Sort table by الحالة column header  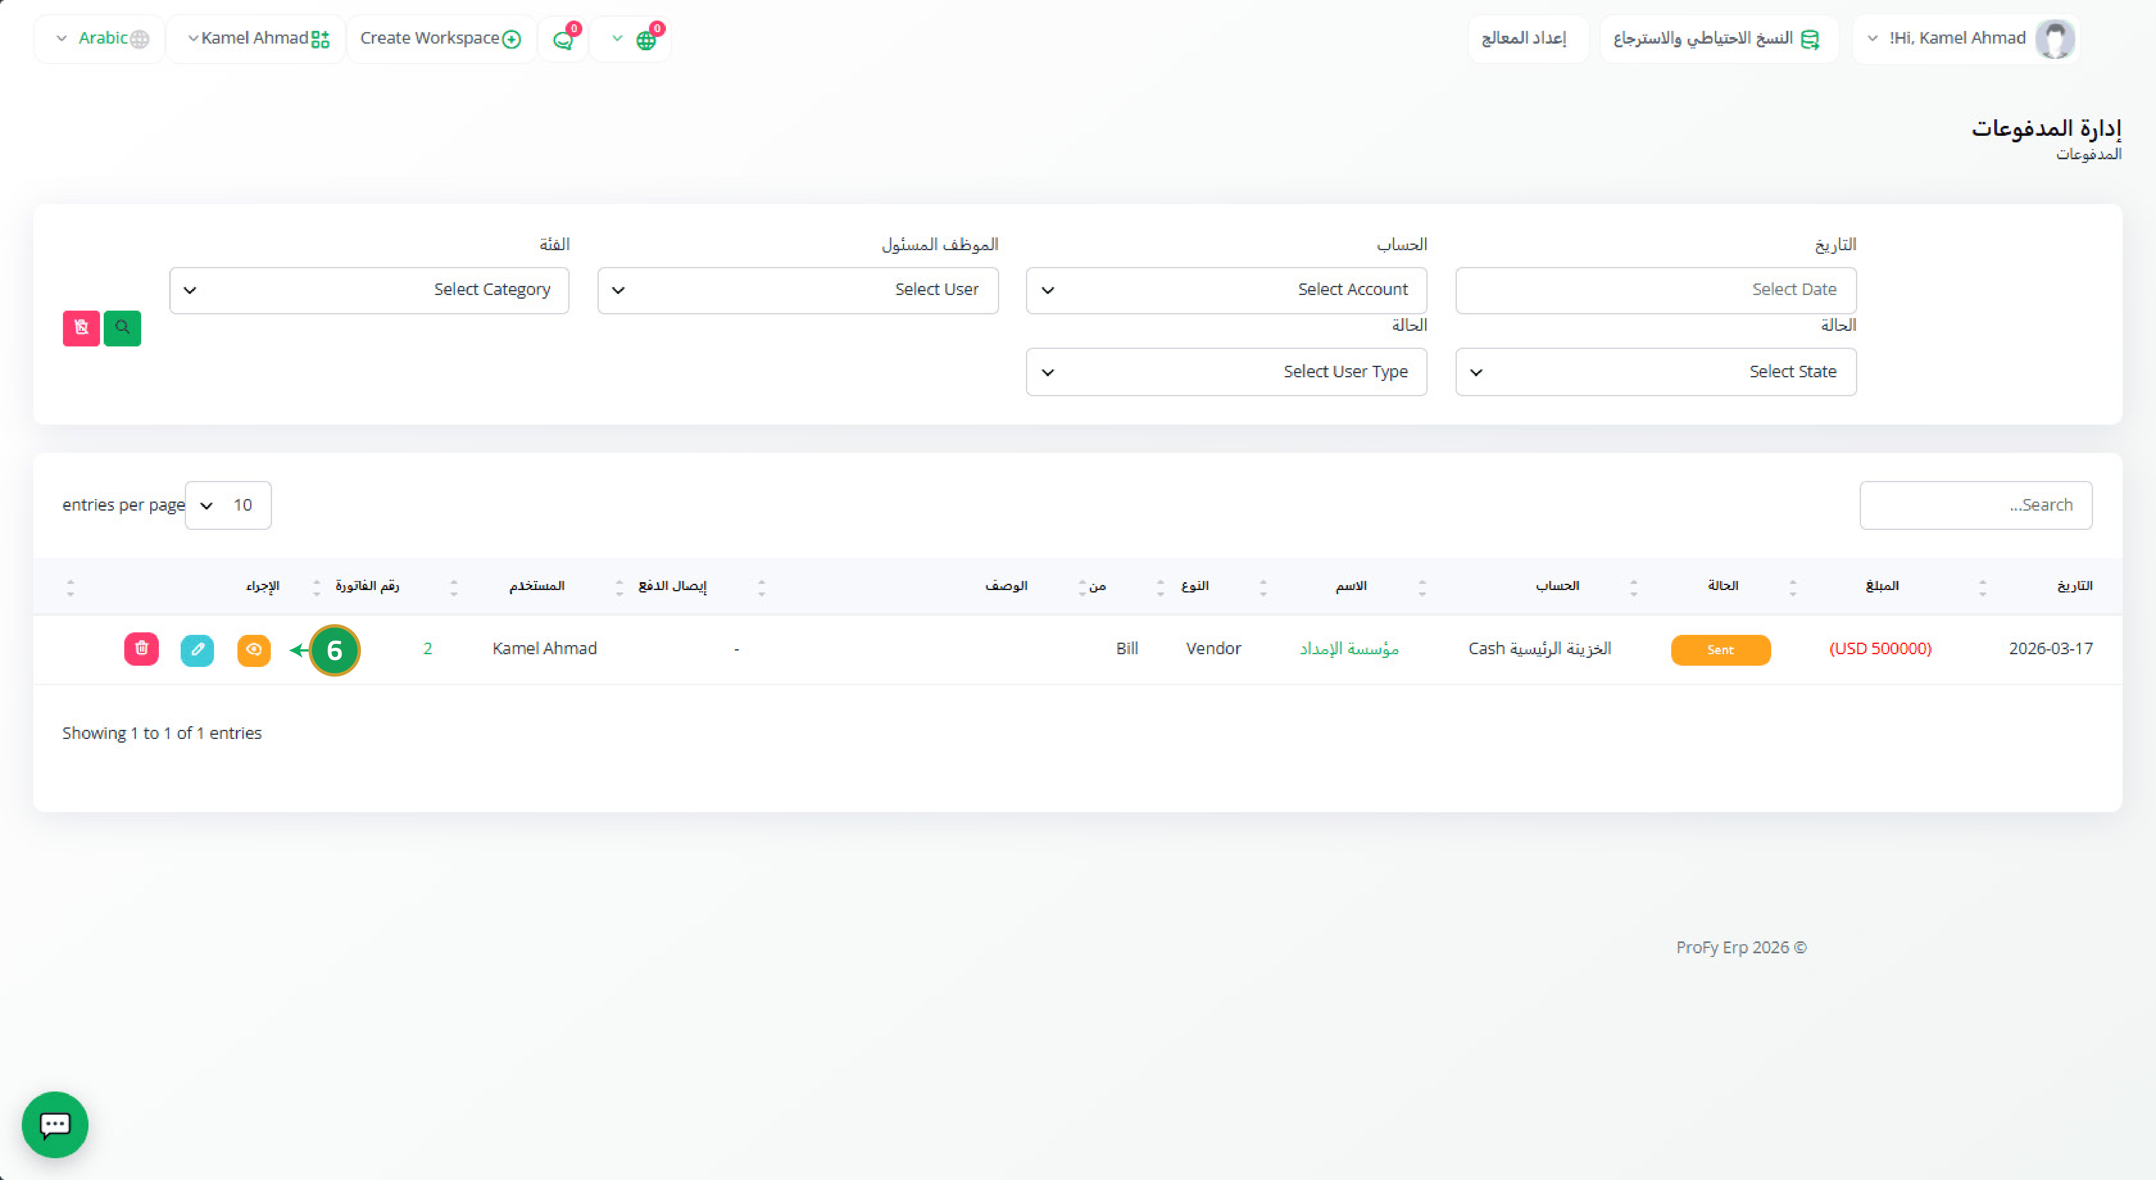click(1723, 586)
